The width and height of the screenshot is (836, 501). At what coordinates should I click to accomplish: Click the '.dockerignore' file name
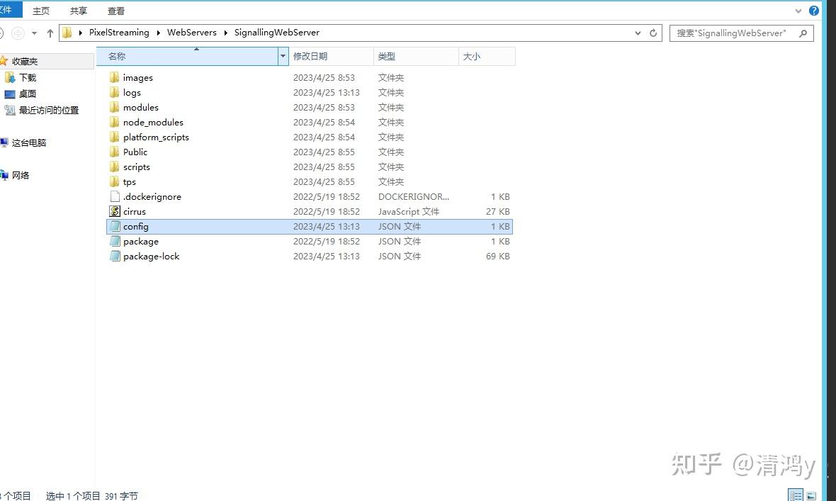(x=152, y=197)
